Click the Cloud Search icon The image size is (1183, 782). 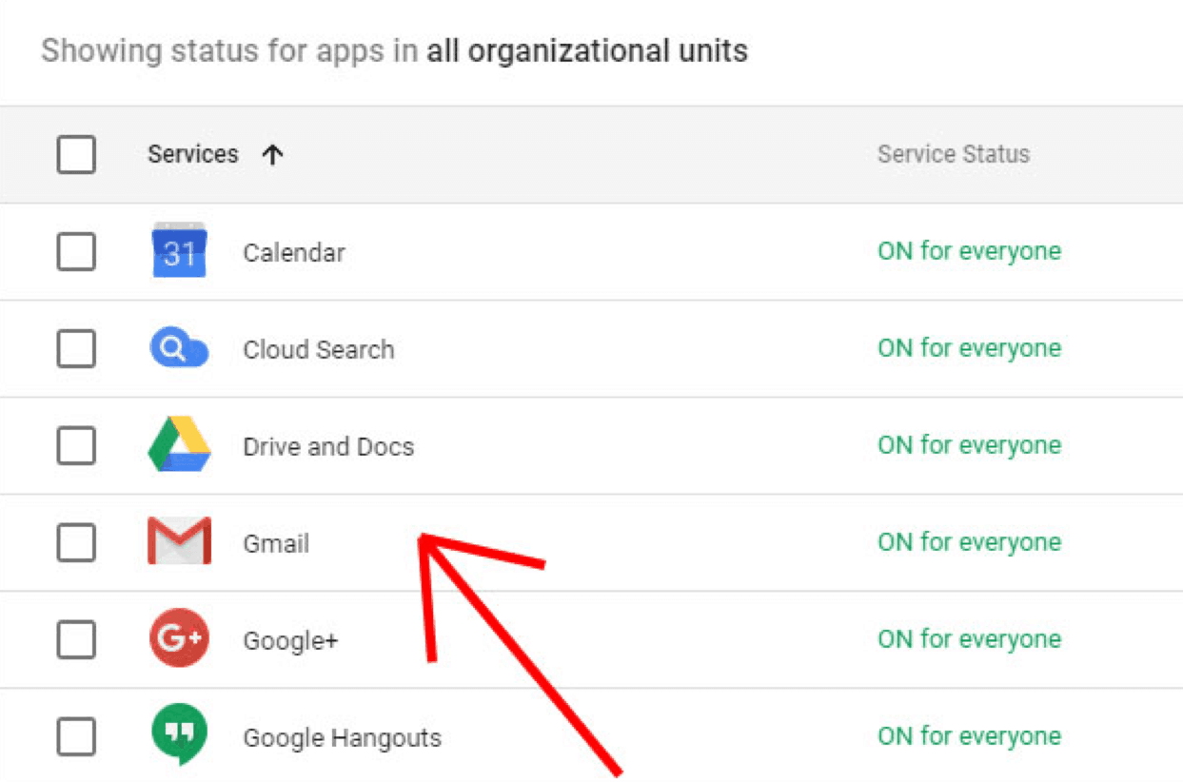click(179, 349)
